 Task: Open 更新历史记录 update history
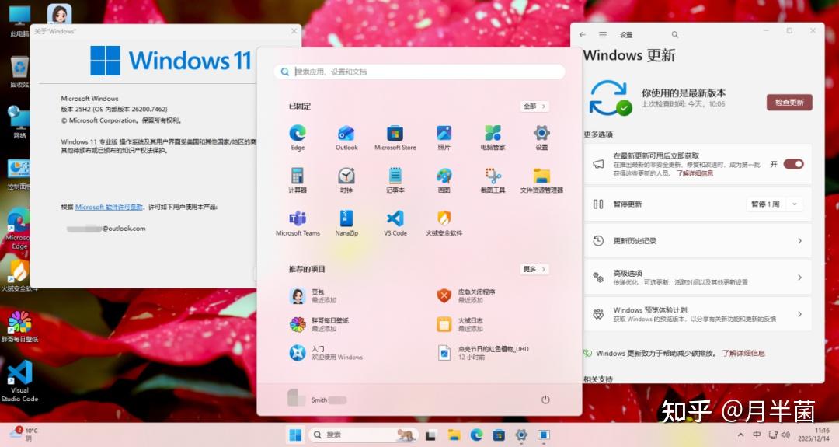pos(698,241)
